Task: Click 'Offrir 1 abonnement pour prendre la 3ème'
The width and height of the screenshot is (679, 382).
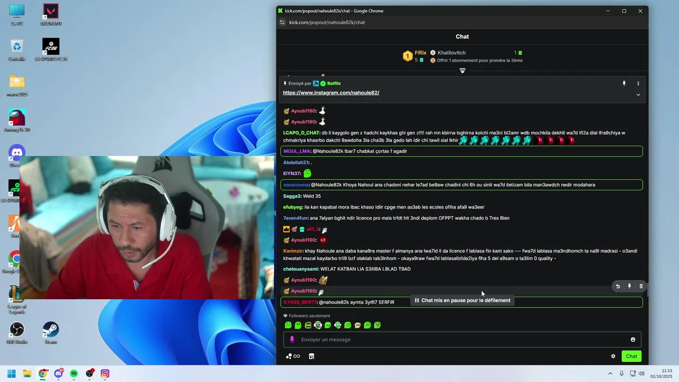Action: (x=480, y=60)
